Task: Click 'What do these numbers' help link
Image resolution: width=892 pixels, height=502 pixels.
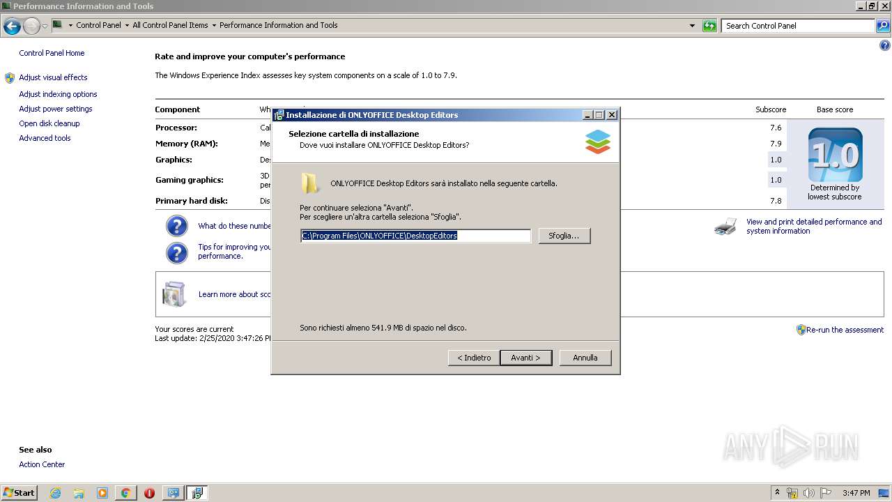Action: 235,226
